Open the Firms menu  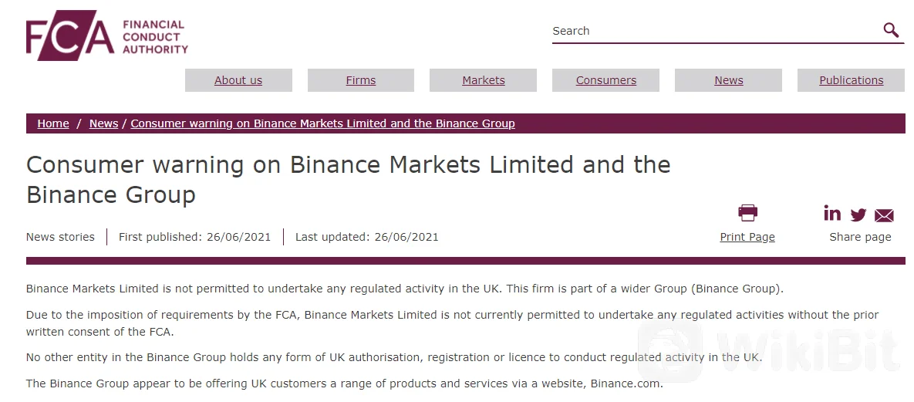tap(361, 80)
